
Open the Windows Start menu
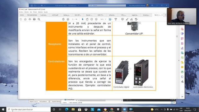(3, 109)
